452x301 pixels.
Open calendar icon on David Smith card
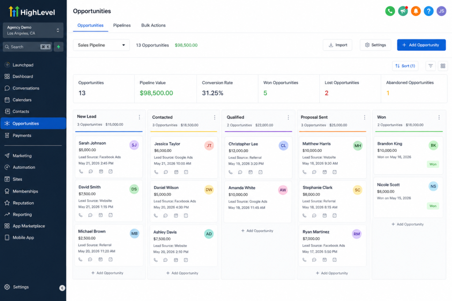pos(101,215)
